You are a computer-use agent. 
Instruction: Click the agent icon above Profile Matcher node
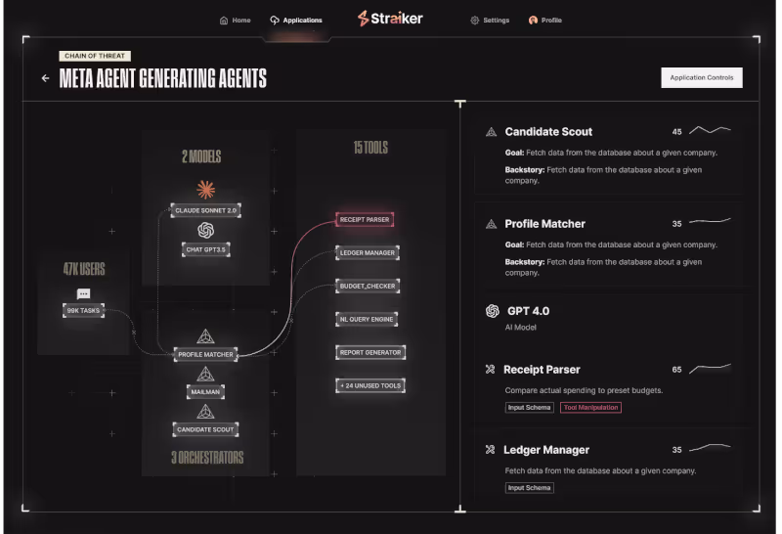pos(205,336)
